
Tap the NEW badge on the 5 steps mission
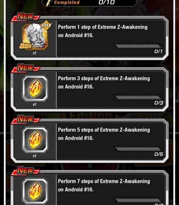click(x=25, y=119)
